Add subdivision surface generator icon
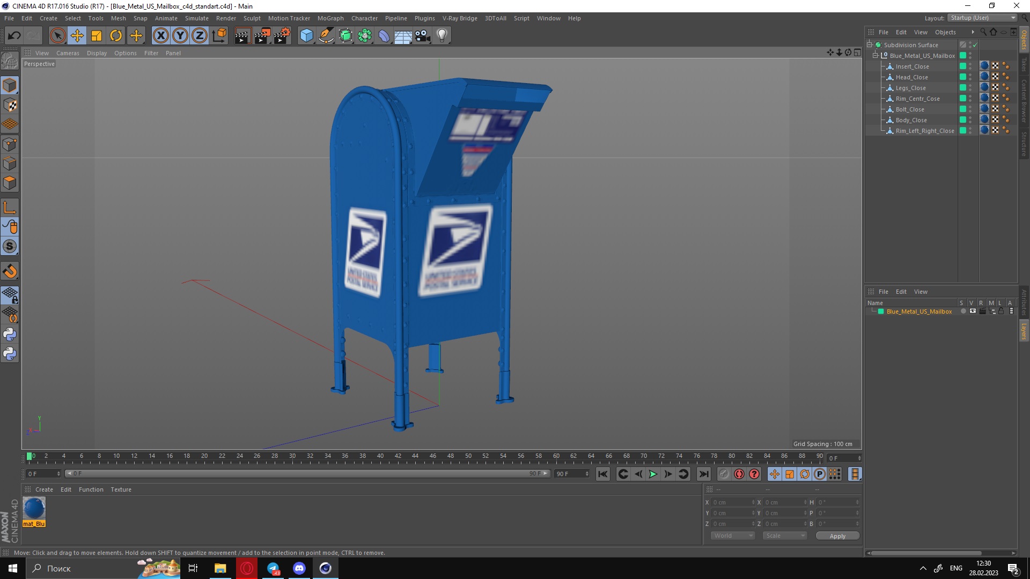This screenshot has width=1030, height=579. click(x=346, y=36)
